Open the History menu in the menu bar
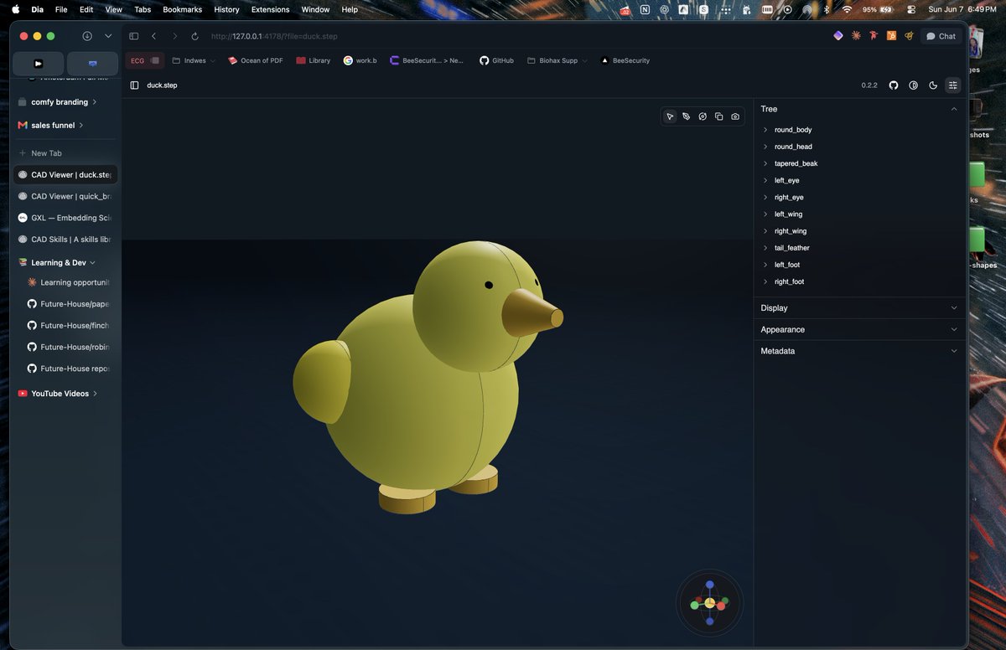Viewport: 1006px width, 650px height. pos(226,9)
